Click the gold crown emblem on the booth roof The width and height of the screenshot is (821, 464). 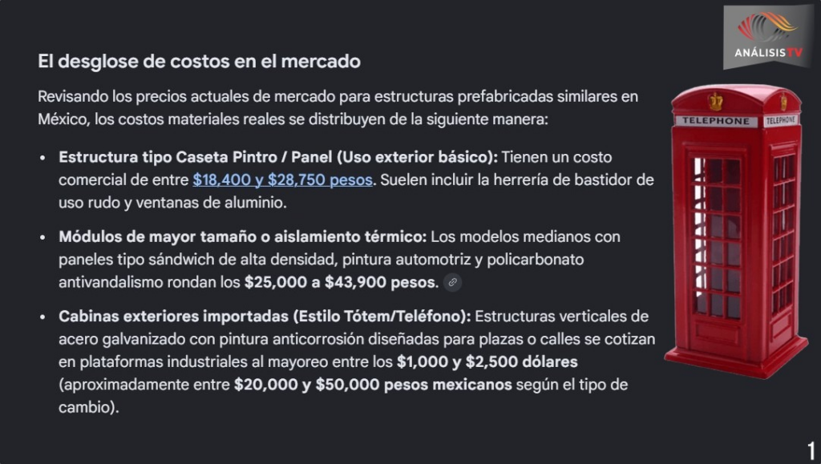pyautogui.click(x=715, y=102)
